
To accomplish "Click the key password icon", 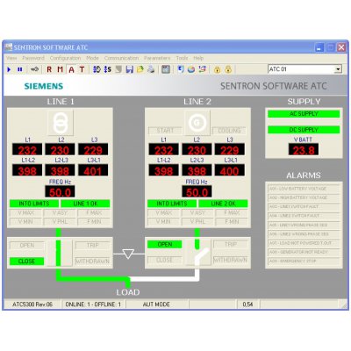I will coord(34,69).
